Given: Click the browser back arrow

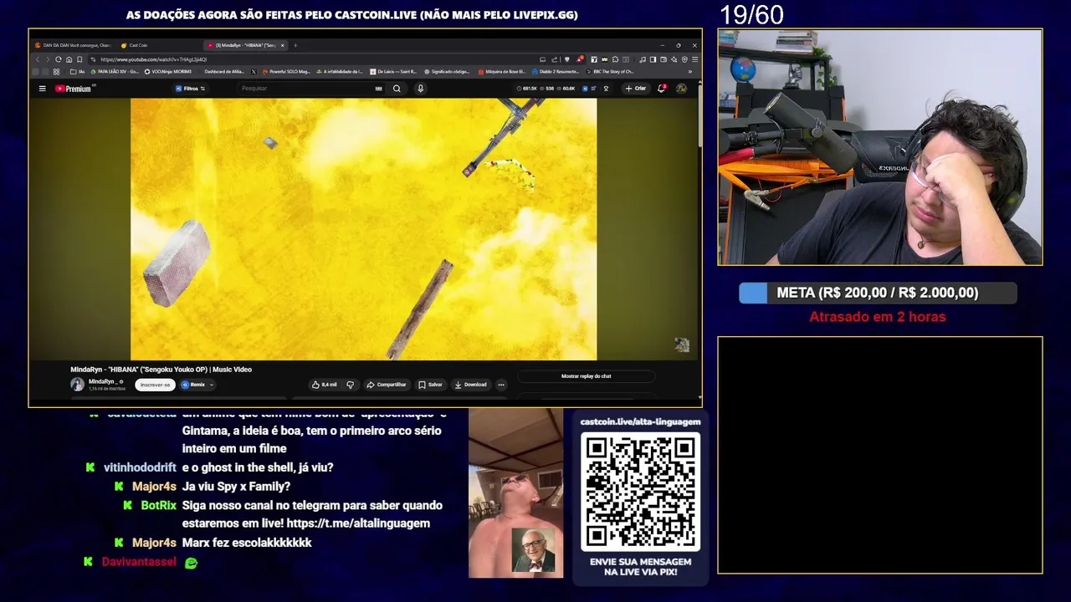Looking at the screenshot, I should click(38, 59).
